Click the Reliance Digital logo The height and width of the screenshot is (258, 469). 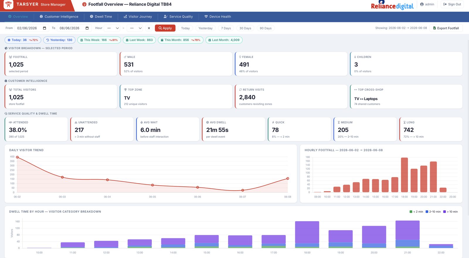coord(392,5)
